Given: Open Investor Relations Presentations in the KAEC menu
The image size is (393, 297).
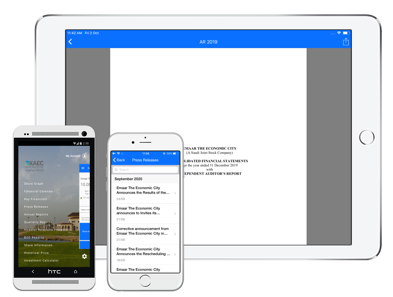Looking at the screenshot, I should (x=48, y=230).
